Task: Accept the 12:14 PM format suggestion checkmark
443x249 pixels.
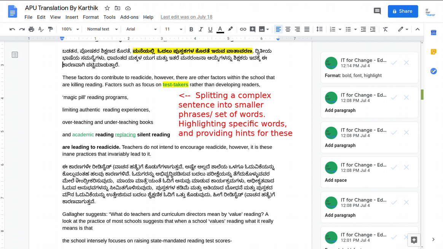Action: pos(394,62)
